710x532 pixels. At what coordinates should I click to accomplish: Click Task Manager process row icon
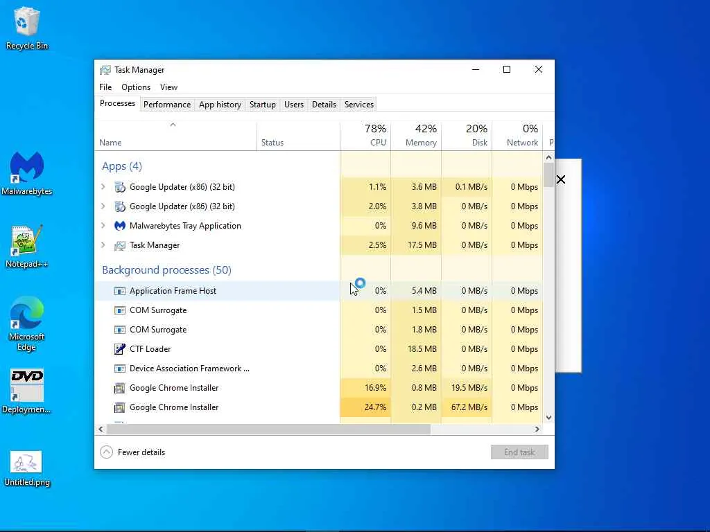(119, 245)
